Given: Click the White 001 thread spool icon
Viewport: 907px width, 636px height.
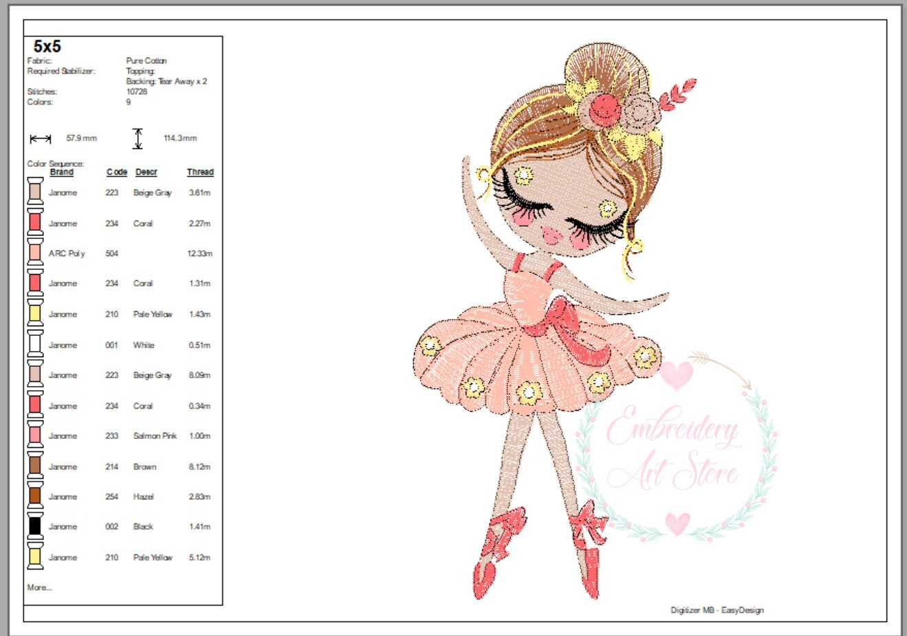Looking at the screenshot, I should (x=34, y=345).
